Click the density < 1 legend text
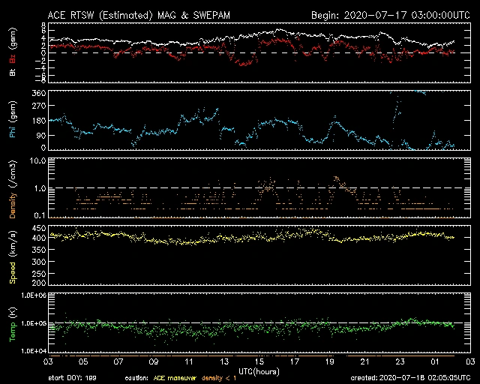The image size is (480, 384). [x=223, y=378]
